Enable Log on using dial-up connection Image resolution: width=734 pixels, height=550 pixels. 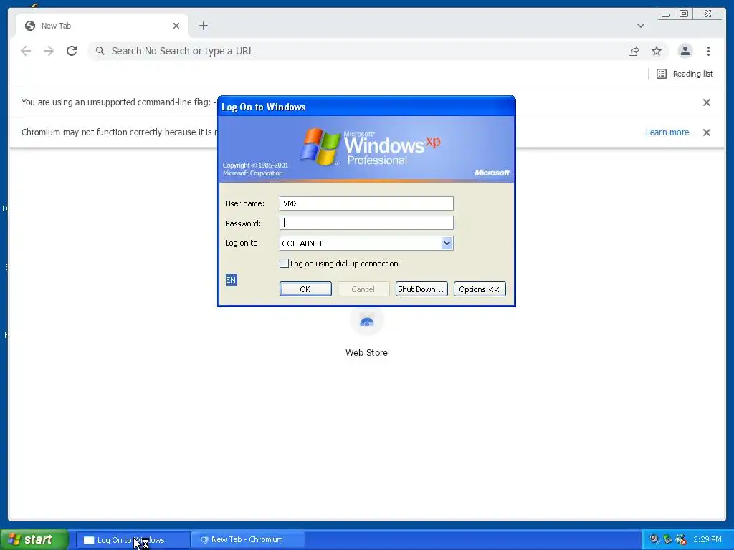[x=284, y=264]
